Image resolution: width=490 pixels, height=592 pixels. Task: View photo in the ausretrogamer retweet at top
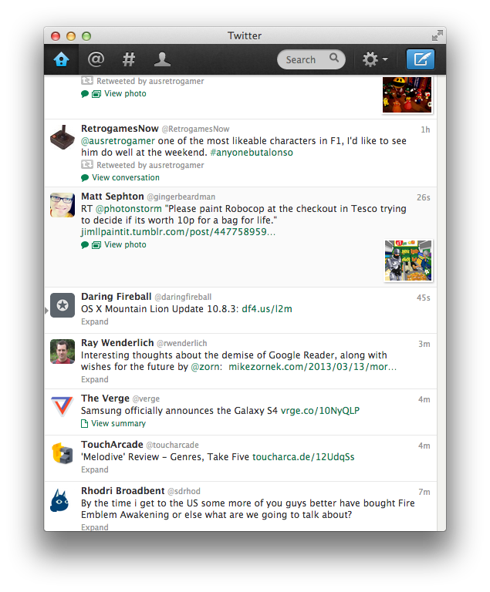[125, 93]
